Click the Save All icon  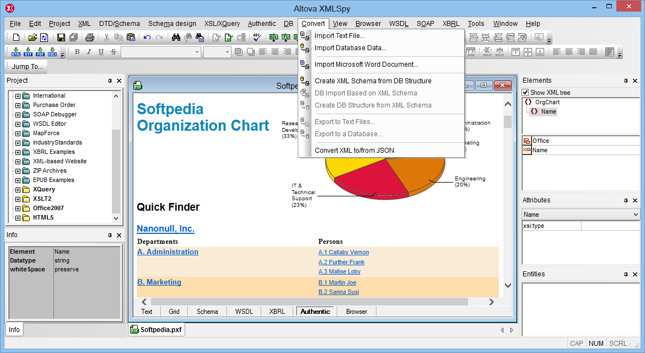(74, 38)
